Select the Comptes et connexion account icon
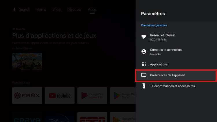Viewport: 217px width, 122px height. coord(144,51)
